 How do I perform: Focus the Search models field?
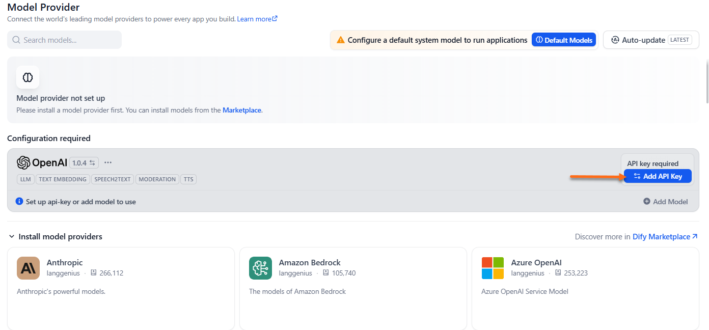click(x=64, y=40)
